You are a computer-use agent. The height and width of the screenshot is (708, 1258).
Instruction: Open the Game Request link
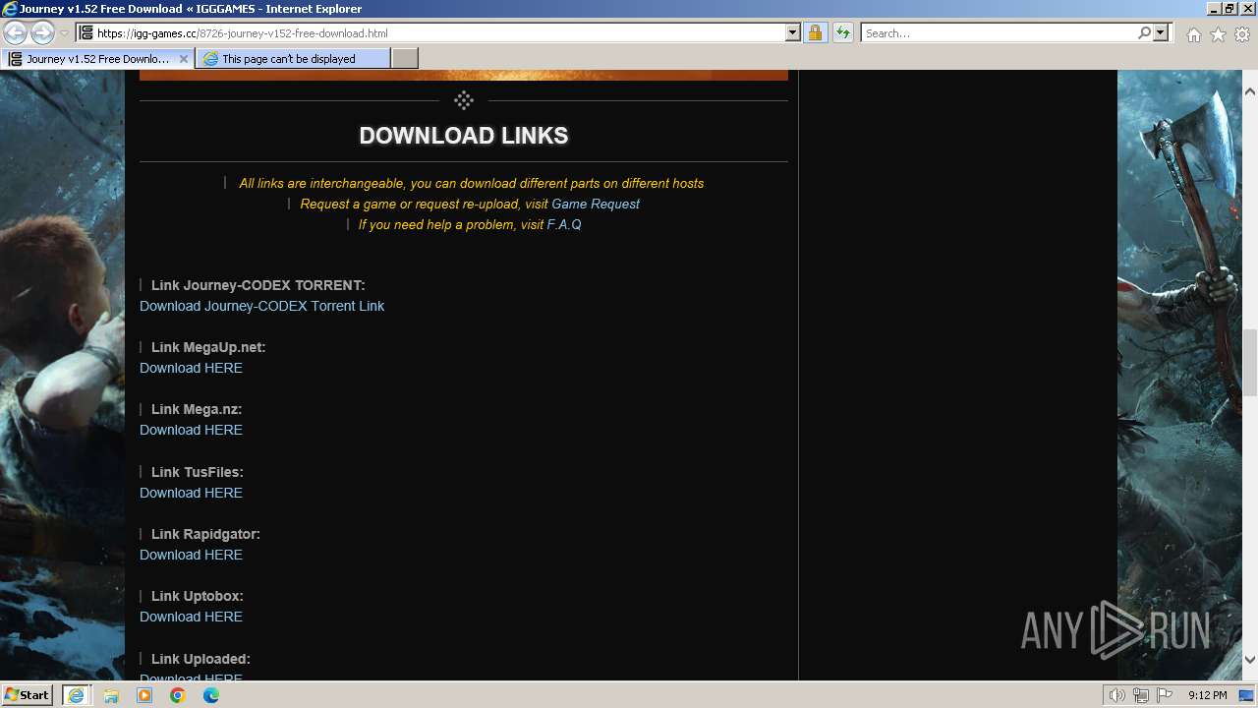[596, 204]
